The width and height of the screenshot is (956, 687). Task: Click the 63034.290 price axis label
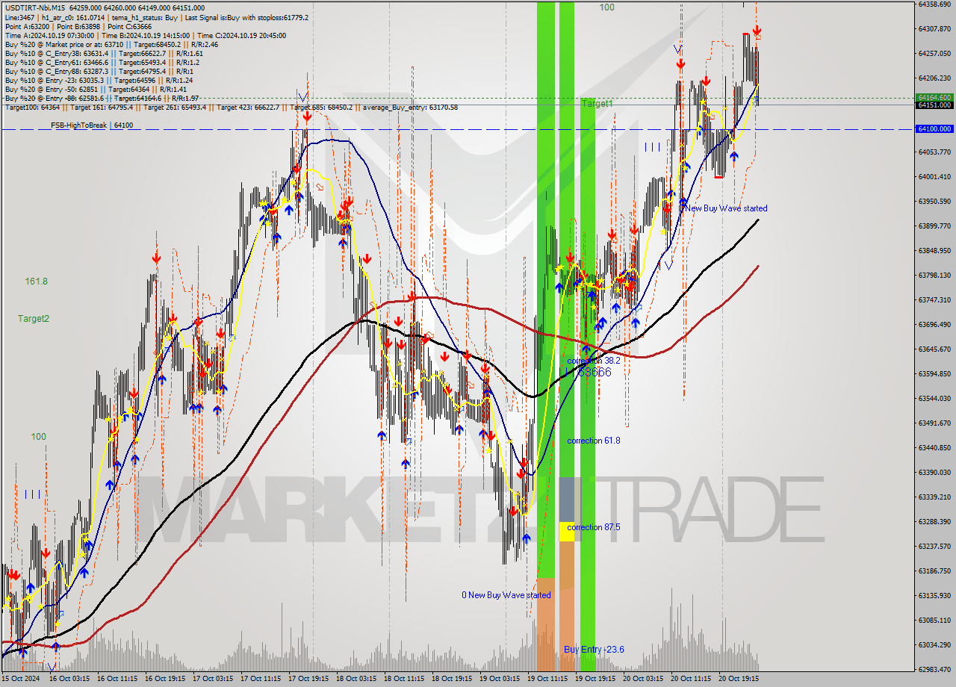coord(934,644)
